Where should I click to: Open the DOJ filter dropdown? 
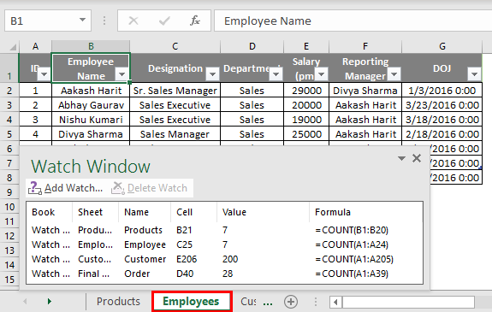[x=474, y=74]
